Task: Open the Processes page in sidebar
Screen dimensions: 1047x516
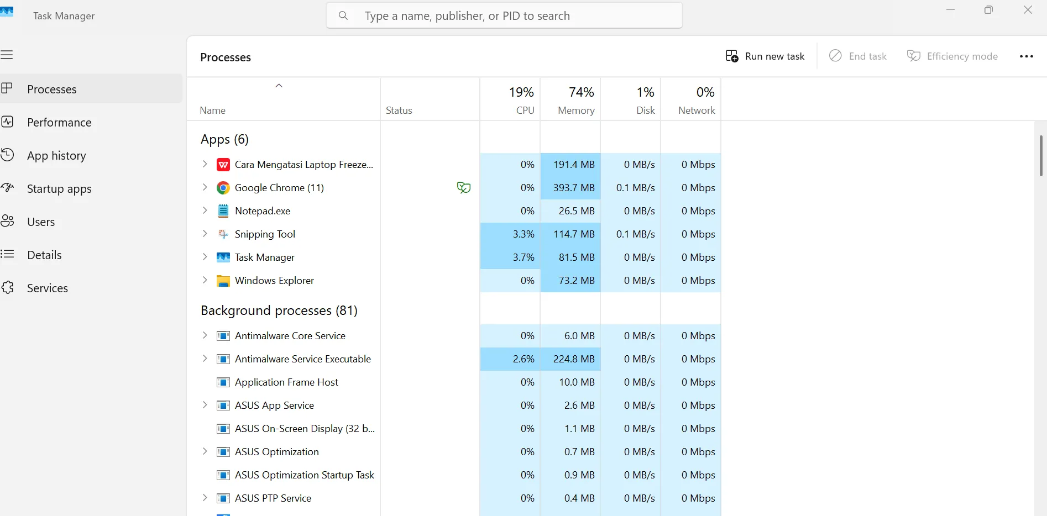Action: pyautogui.click(x=91, y=89)
